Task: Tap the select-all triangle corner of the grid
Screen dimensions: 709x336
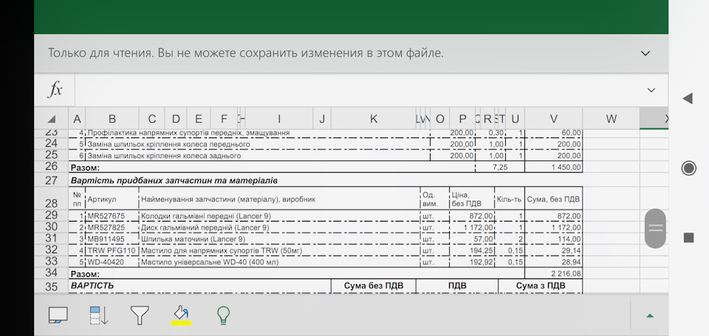Action: click(52, 119)
